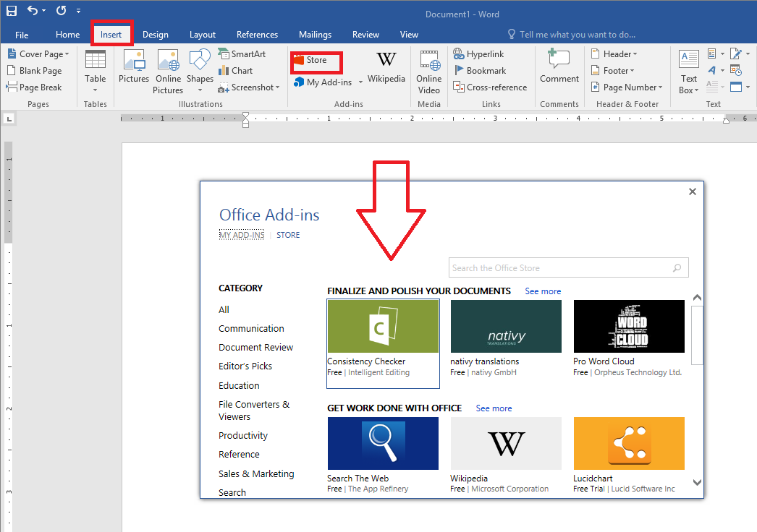Expand the Table dropdown
757x532 pixels.
[95, 90]
